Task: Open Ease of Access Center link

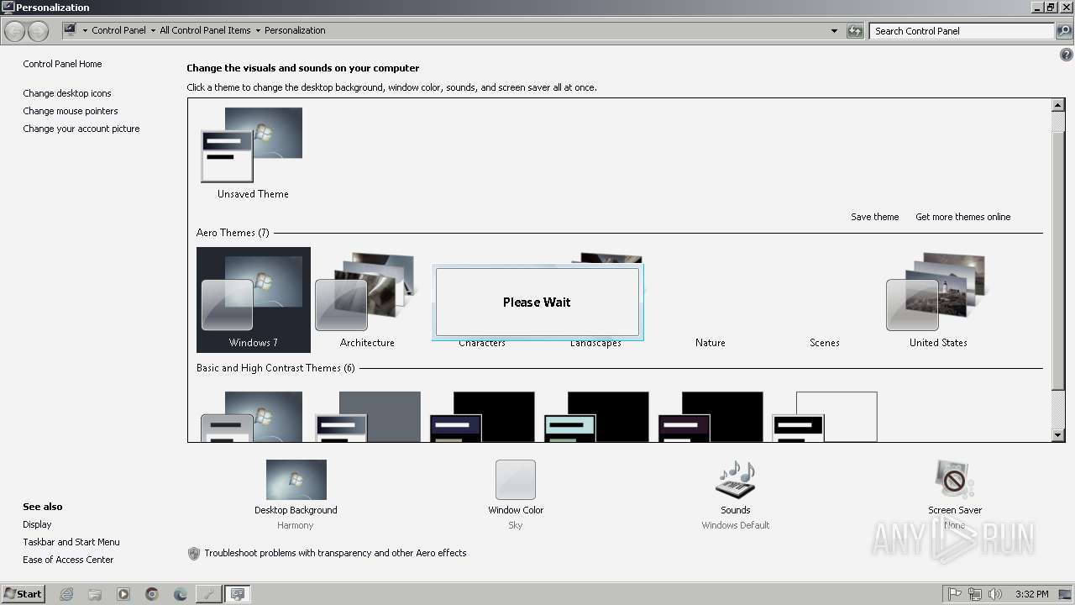Action: 68,560
